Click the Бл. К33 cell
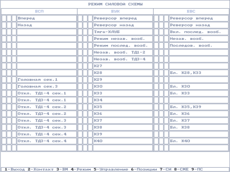The height and width of the screenshot is (172, 230). point(199,93)
